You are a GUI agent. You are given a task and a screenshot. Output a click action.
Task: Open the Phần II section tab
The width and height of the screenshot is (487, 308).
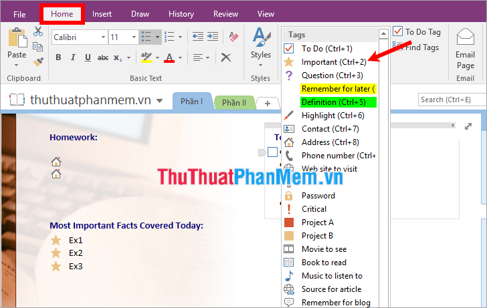(234, 103)
